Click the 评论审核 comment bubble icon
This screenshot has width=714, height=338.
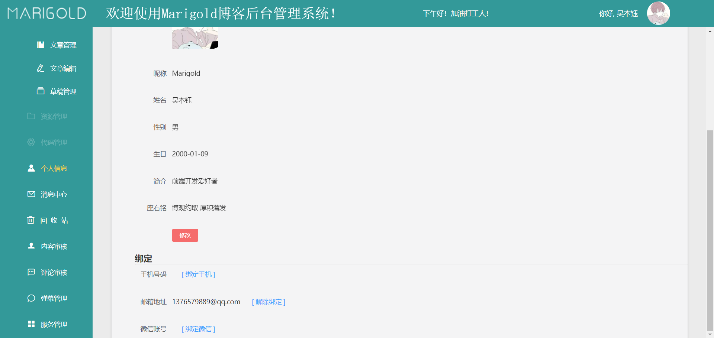(31, 272)
